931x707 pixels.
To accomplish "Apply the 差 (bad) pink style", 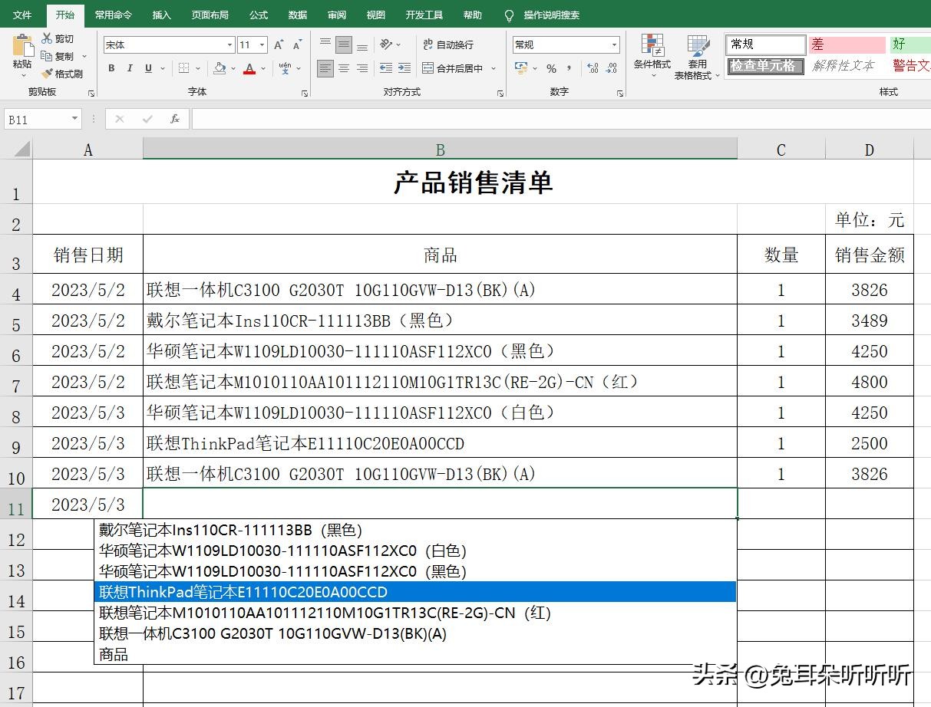I will click(847, 44).
